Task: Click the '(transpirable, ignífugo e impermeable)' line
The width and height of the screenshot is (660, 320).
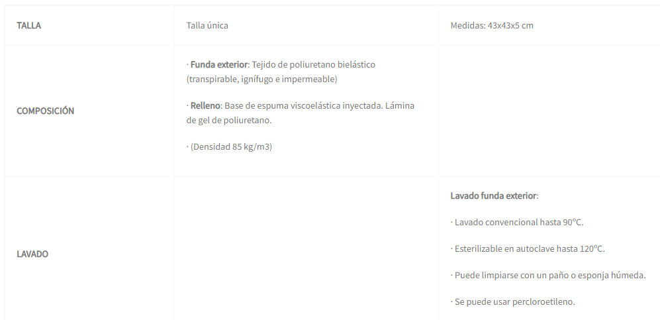Action: (x=262, y=80)
